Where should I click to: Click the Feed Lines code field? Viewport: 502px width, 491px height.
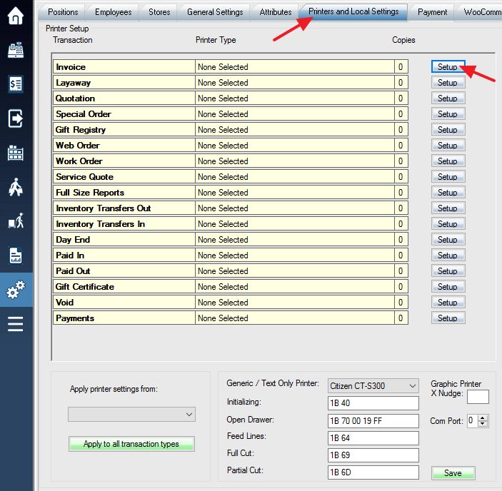(373, 438)
